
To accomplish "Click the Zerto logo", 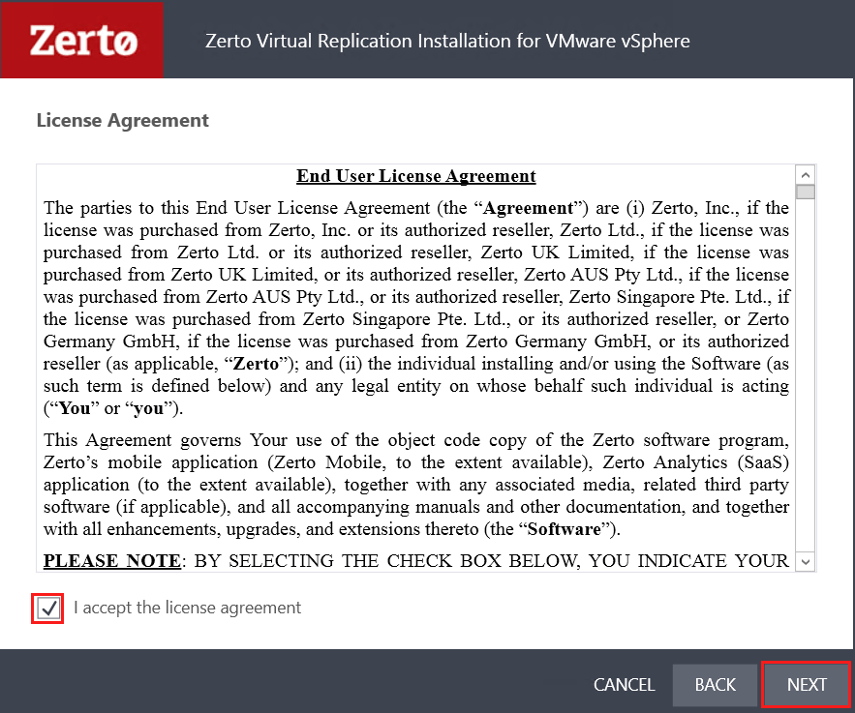I will point(82,41).
